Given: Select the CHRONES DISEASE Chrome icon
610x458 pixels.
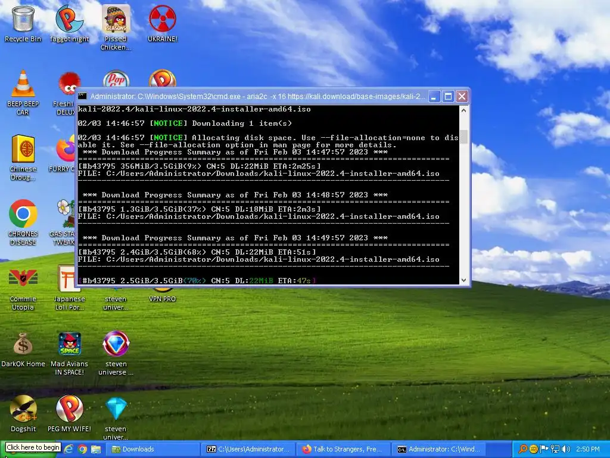Looking at the screenshot, I should pos(23,222).
